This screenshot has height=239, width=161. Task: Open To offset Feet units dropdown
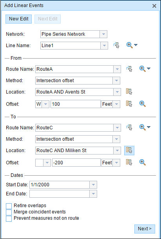click(116, 163)
